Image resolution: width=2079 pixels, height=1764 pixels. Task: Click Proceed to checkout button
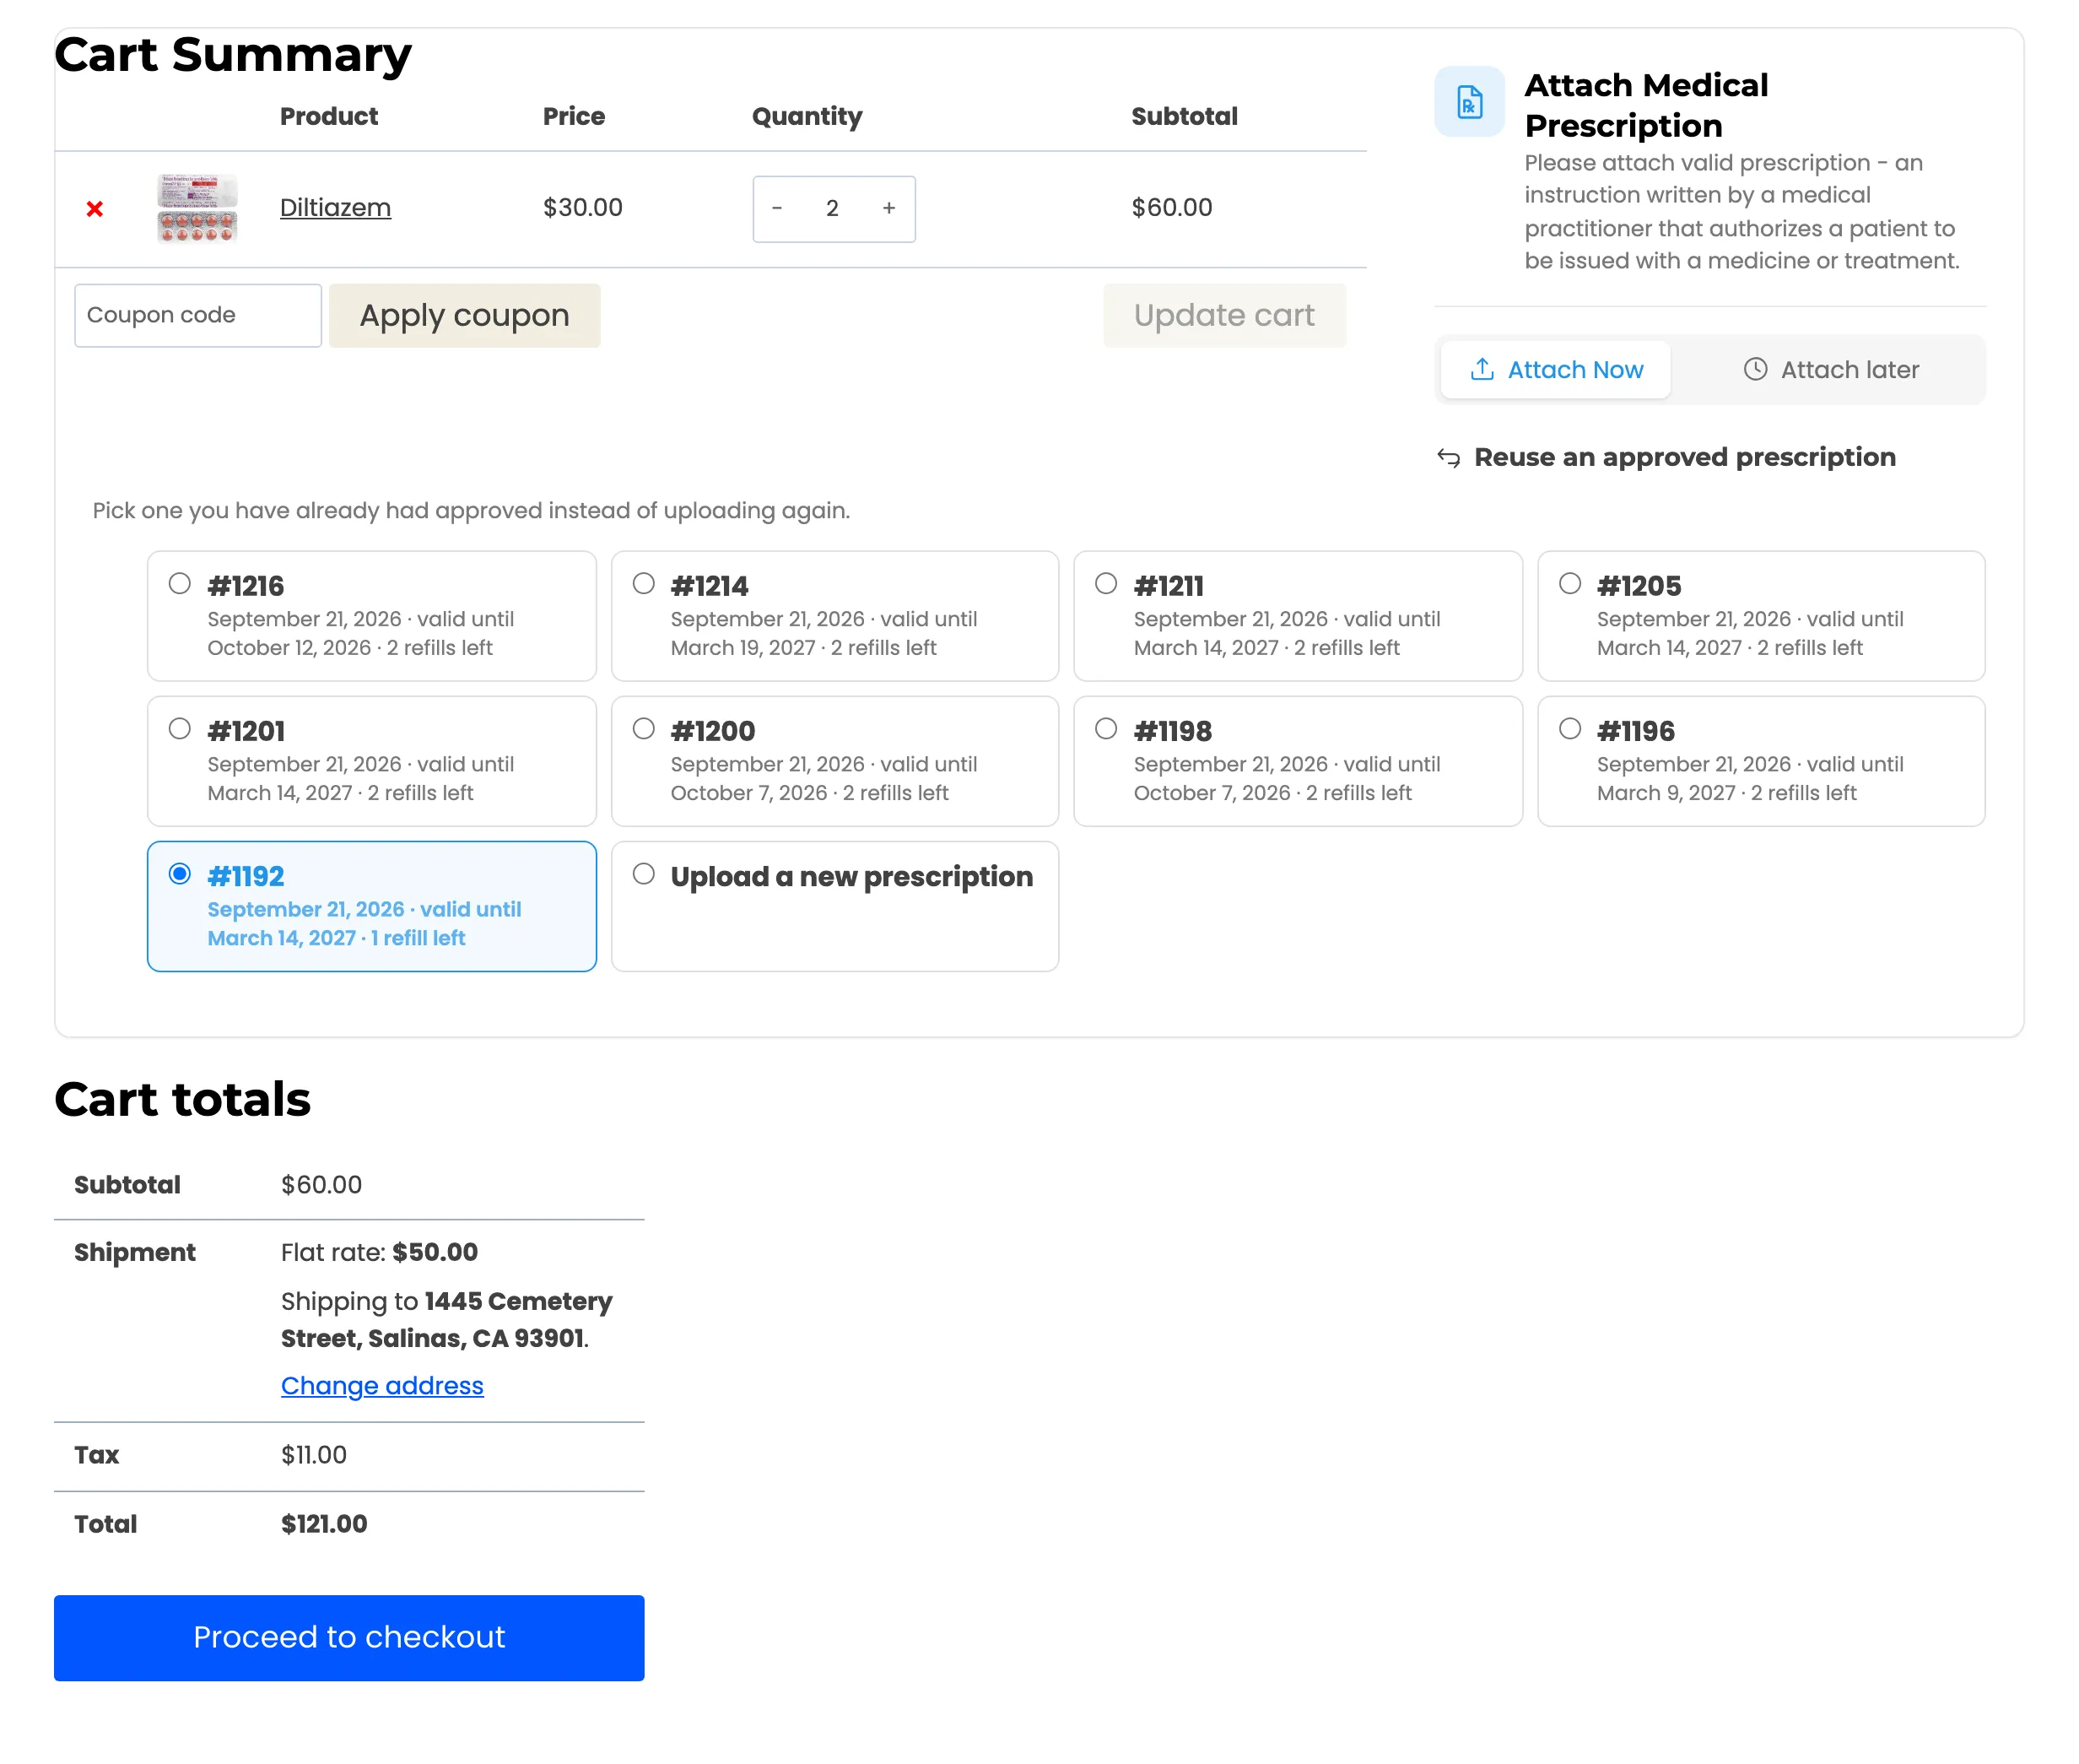[x=348, y=1637]
